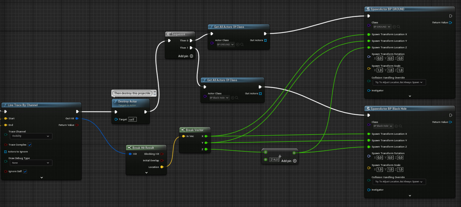Image resolution: width=461 pixels, height=207 pixels.
Task: Tick the Trace Complex checkbox
Action: (x=30, y=145)
